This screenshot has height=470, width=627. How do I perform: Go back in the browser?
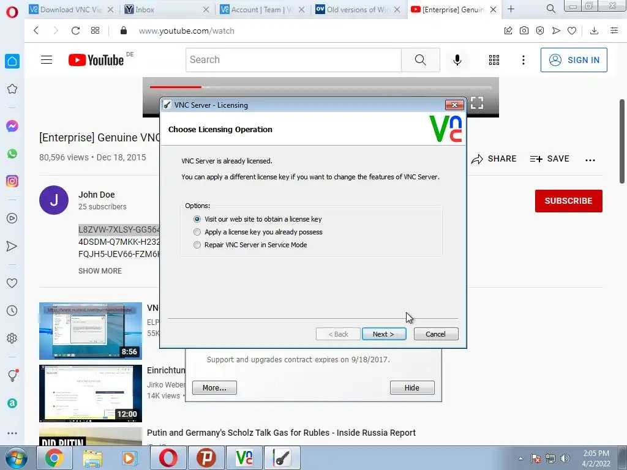36,31
